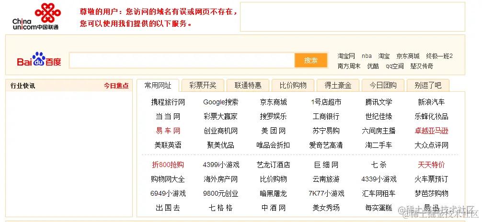Open the 梦芭莎购物 link
This screenshot has width=482, height=222.
(x=431, y=193)
